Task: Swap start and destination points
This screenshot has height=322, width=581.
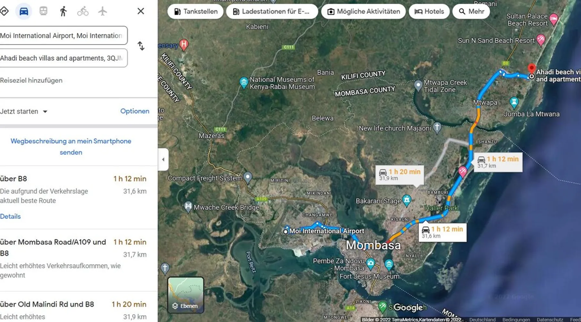Action: (141, 46)
